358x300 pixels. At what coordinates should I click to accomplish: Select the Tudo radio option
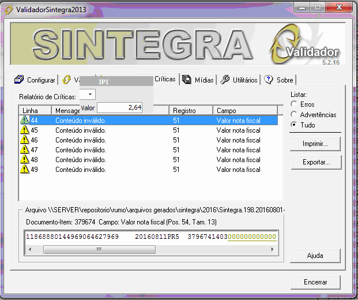[294, 125]
